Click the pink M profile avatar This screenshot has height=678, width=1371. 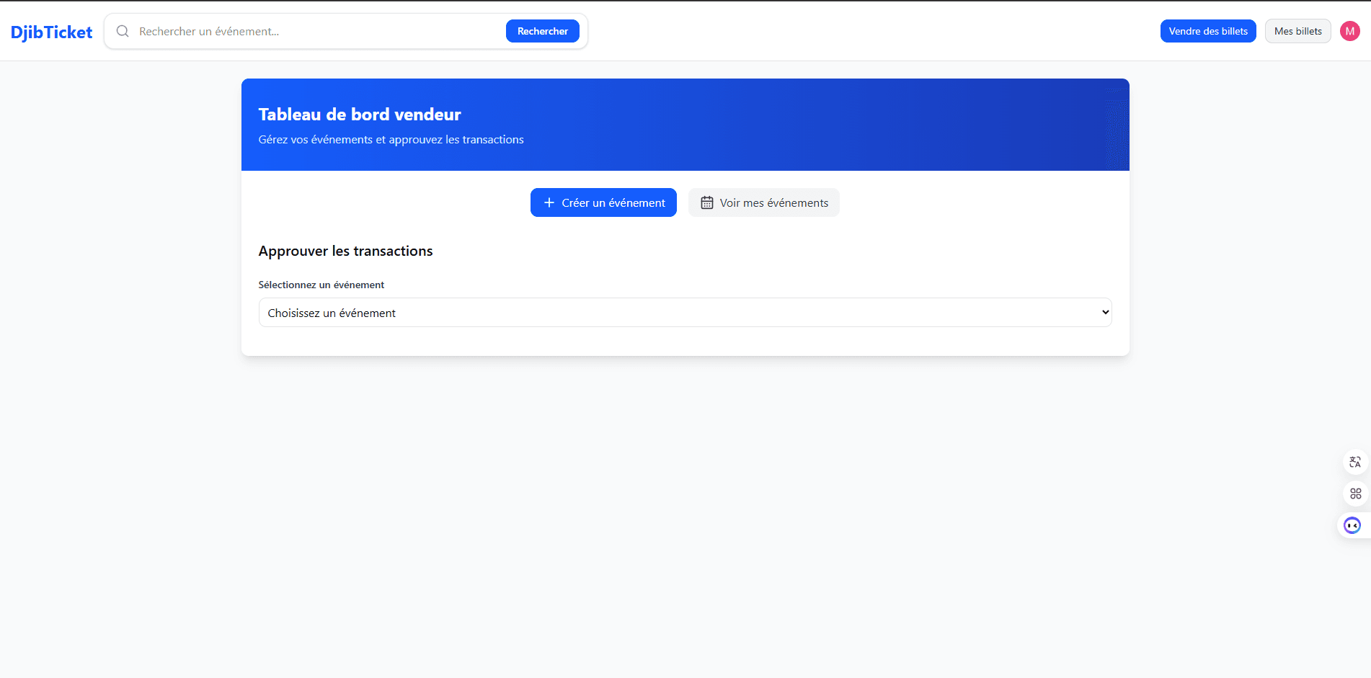tap(1349, 31)
